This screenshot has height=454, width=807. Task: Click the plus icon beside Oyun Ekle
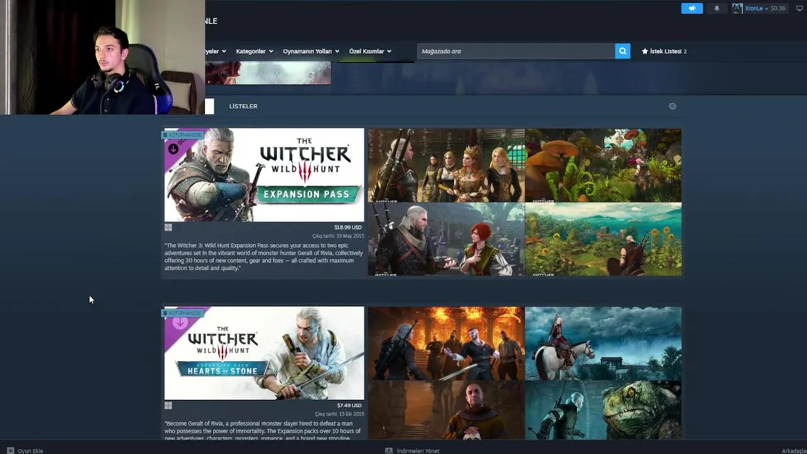[10, 451]
